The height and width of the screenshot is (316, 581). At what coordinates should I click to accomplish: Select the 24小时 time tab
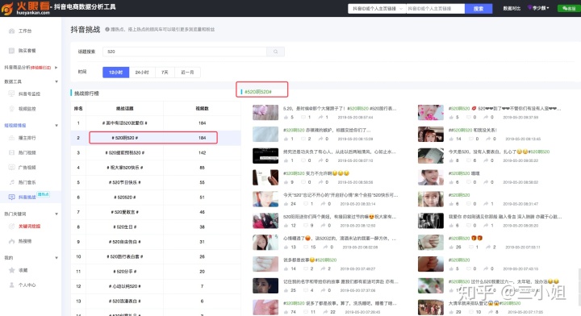pos(142,73)
